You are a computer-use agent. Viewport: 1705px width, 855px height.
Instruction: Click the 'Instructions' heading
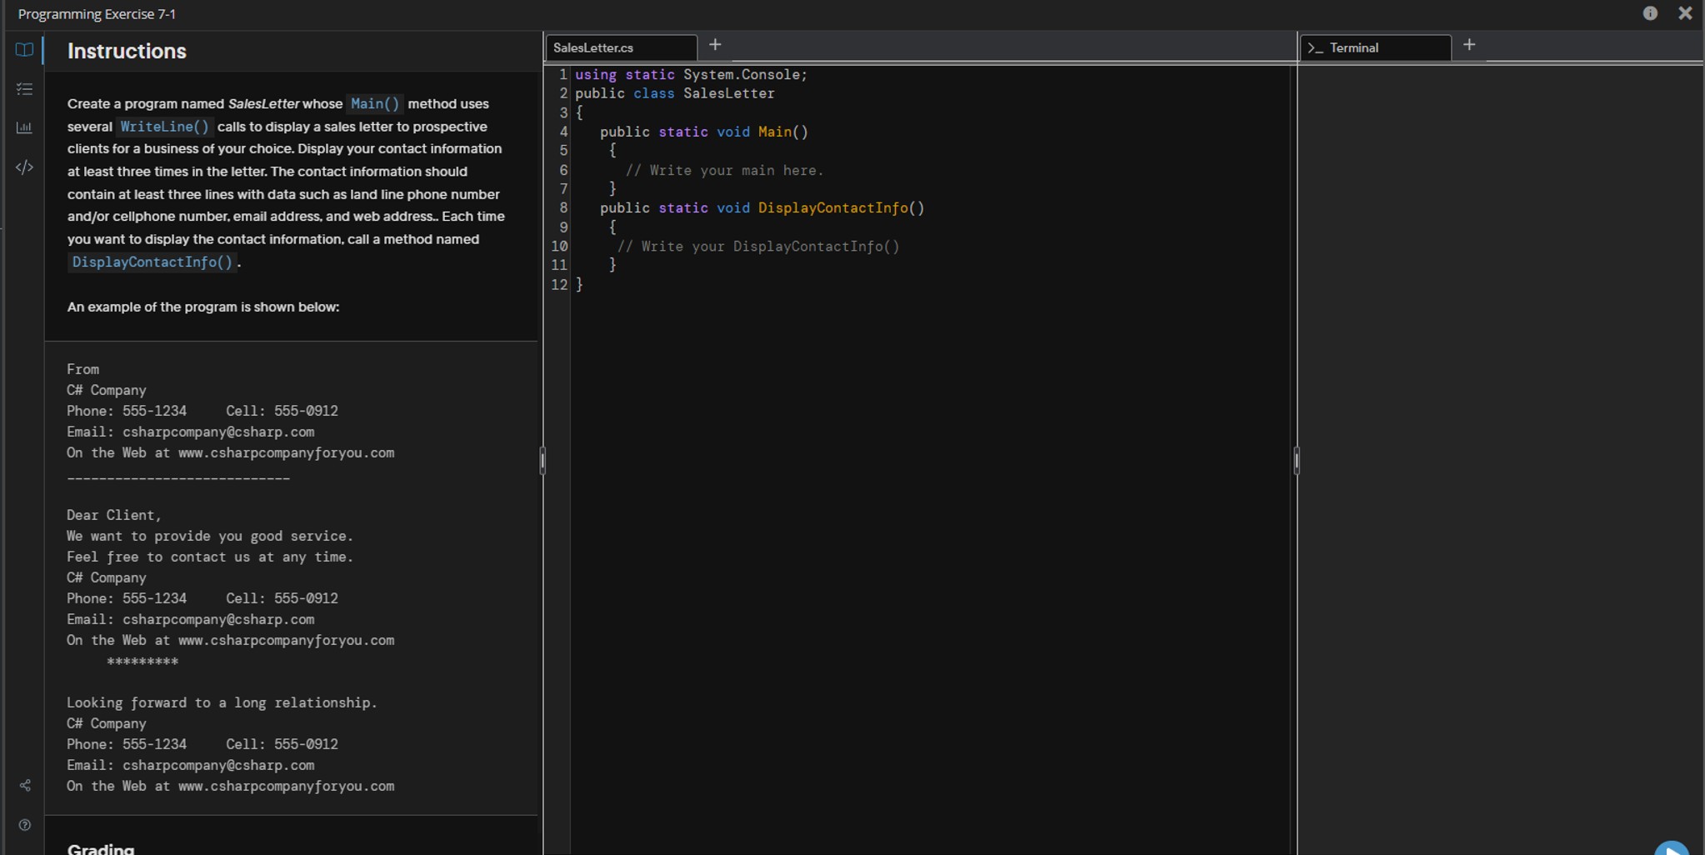127,51
